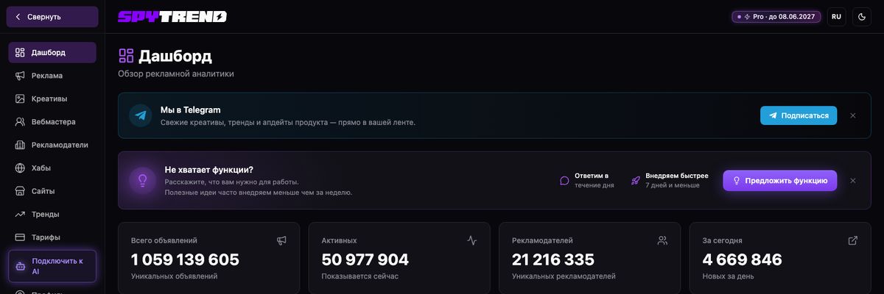Click the 21 216 335 advertisers count
The width and height of the screenshot is (884, 294).
click(x=553, y=259)
